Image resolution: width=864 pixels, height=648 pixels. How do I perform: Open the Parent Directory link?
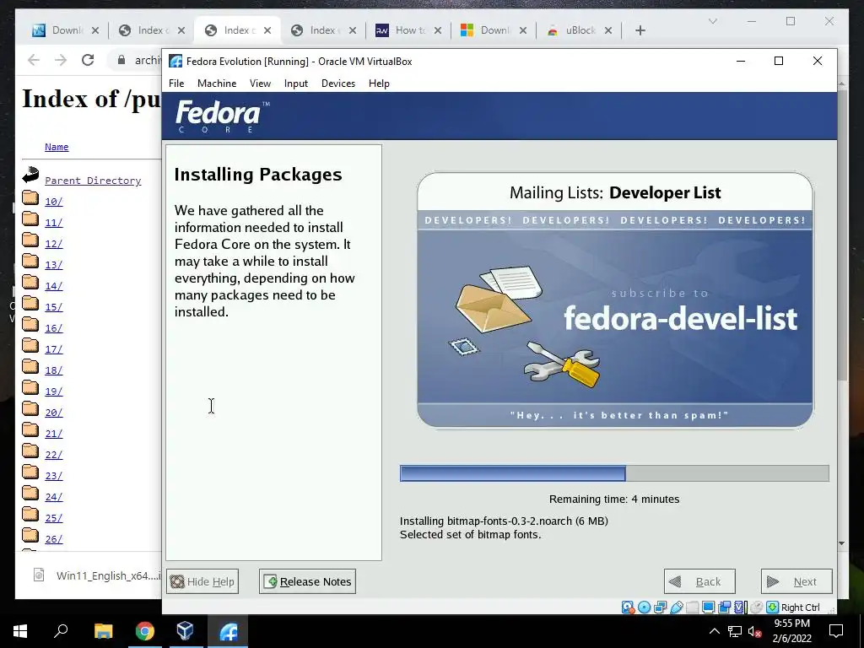(x=93, y=181)
